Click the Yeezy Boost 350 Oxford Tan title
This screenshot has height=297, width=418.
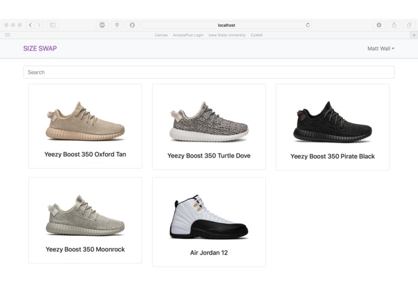(x=85, y=155)
